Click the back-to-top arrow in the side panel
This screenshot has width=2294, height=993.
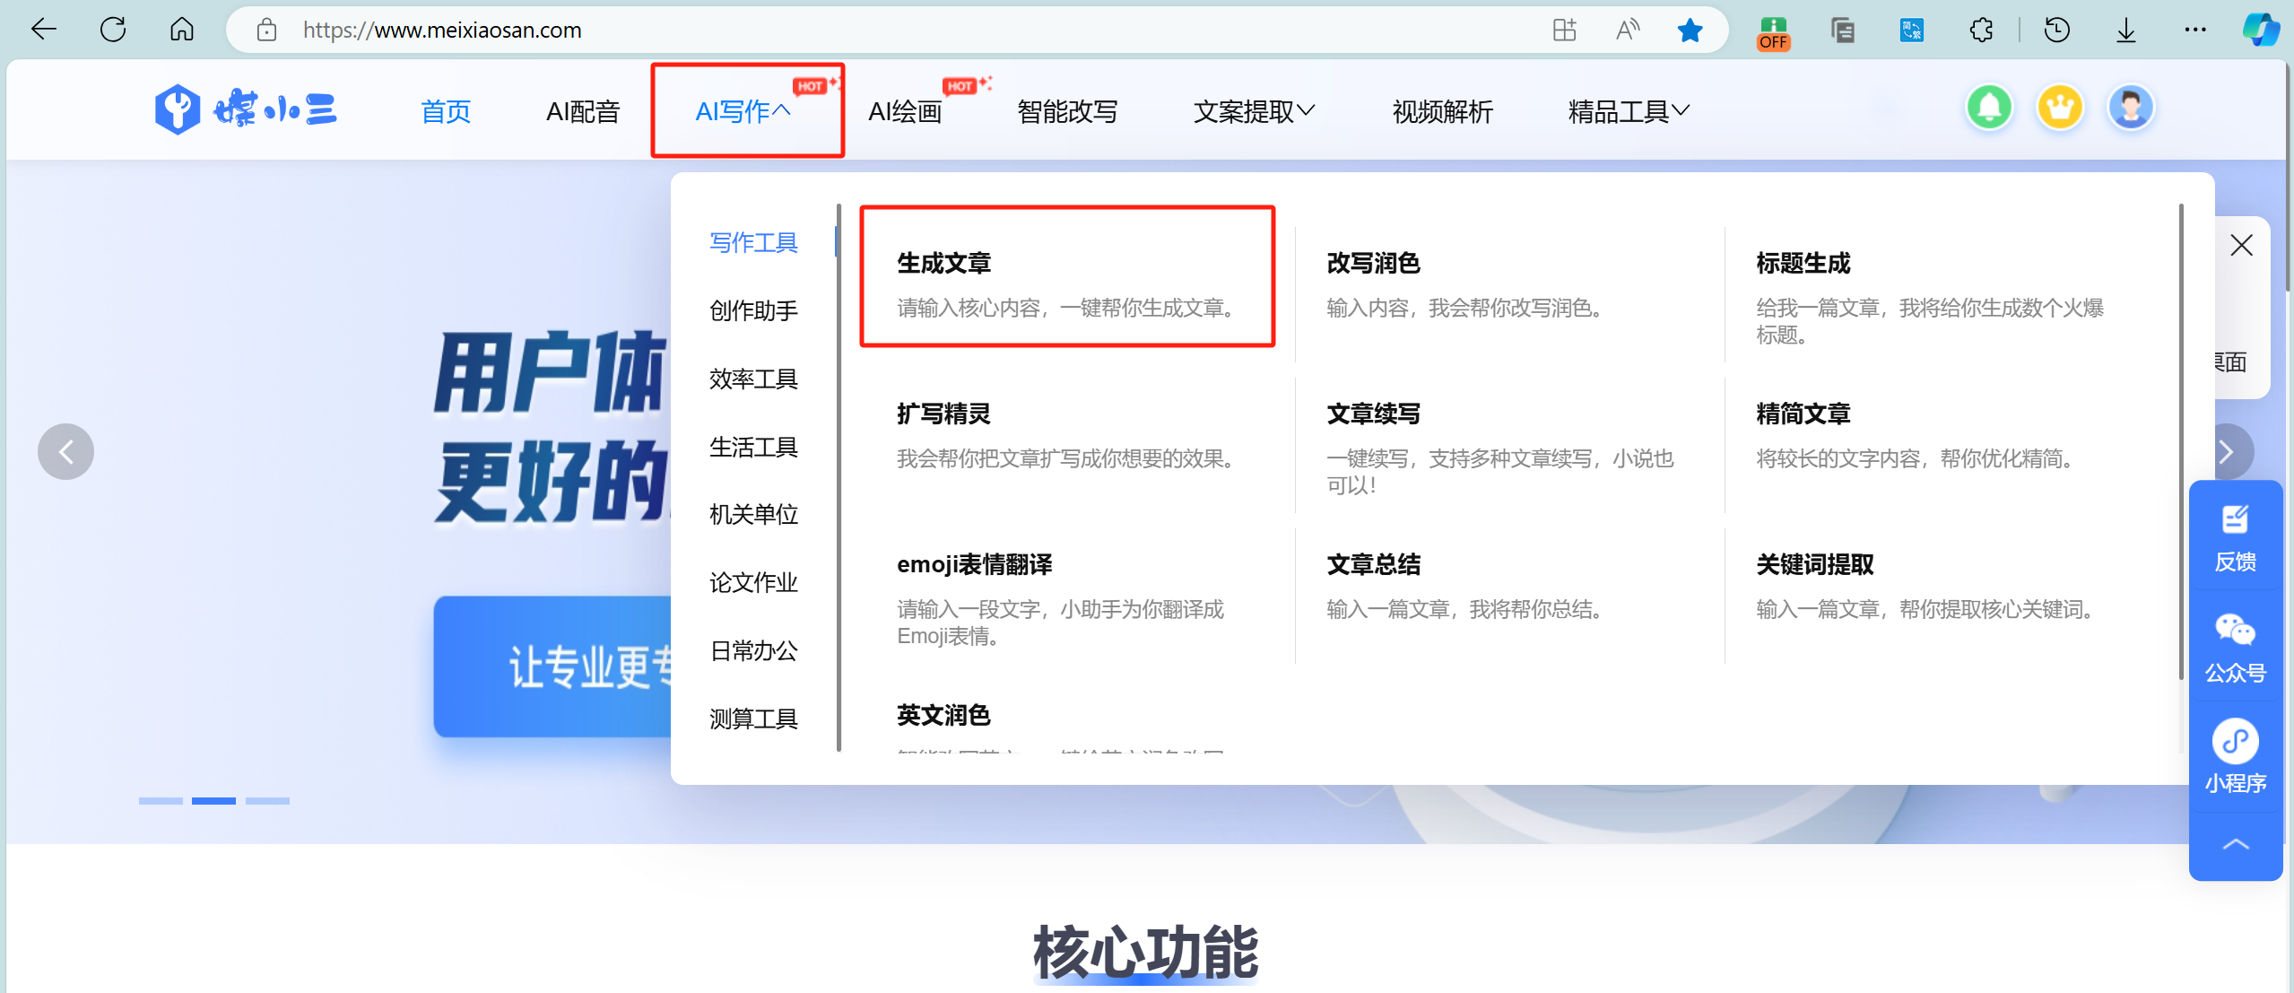[2235, 845]
